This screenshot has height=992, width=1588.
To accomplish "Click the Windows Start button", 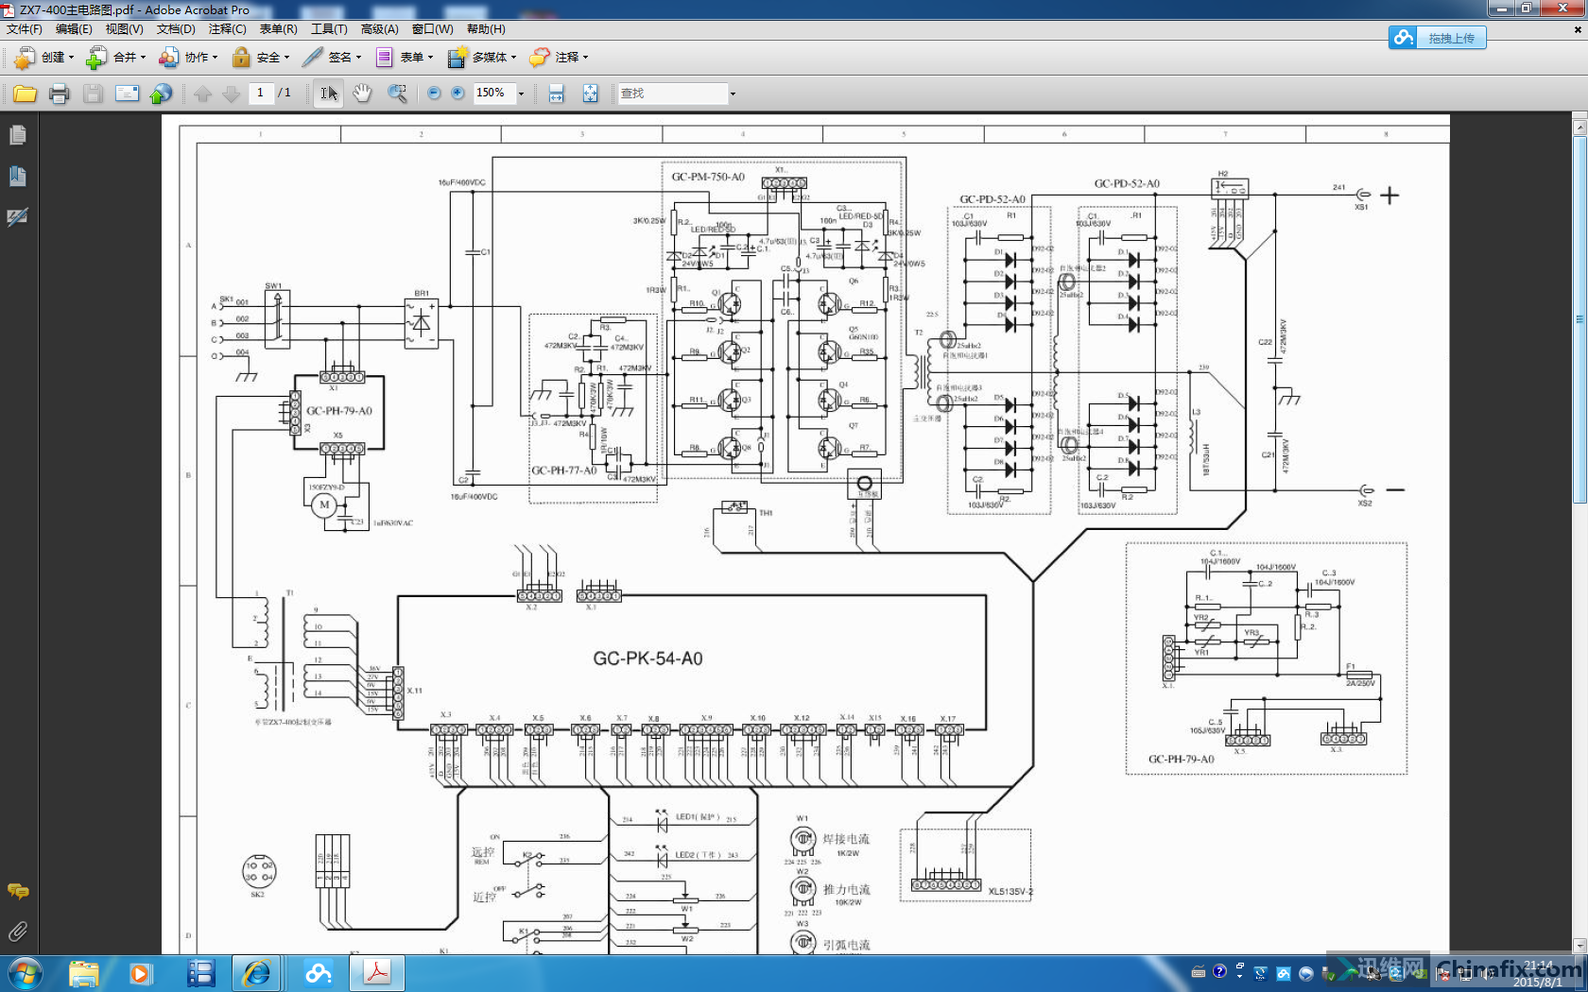I will pyautogui.click(x=25, y=973).
